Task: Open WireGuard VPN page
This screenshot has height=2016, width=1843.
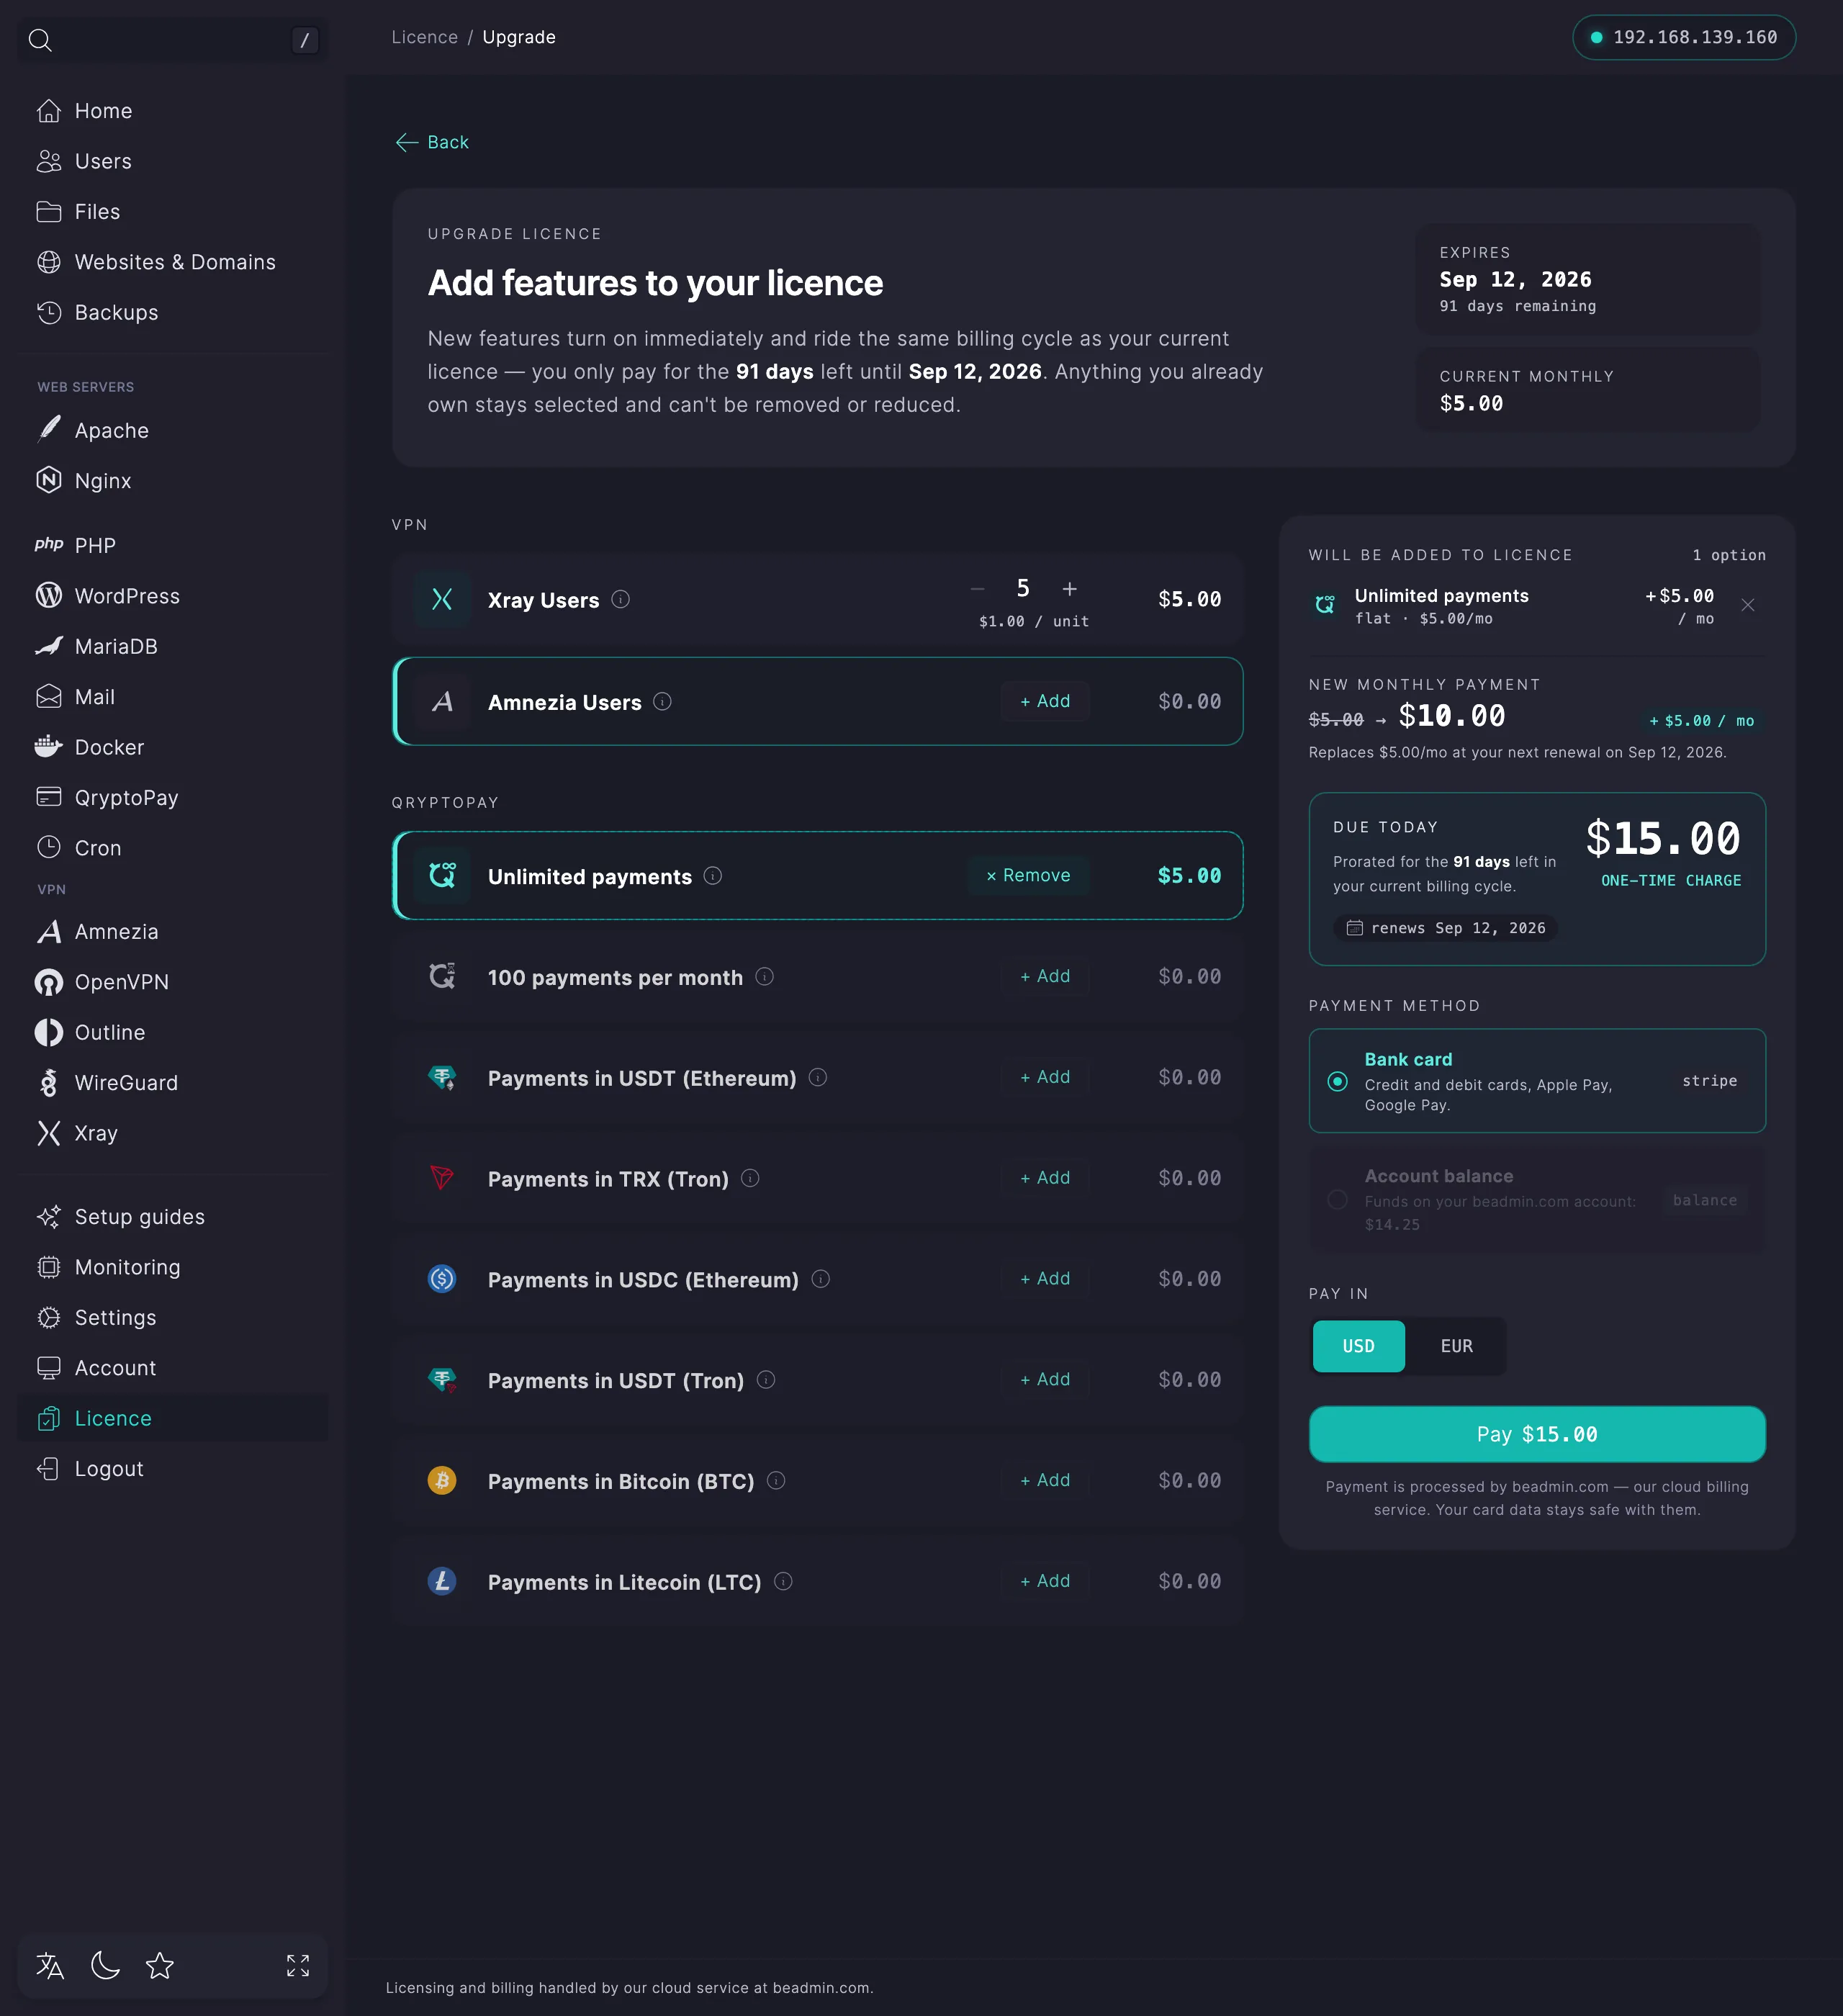Action: 173,1083
